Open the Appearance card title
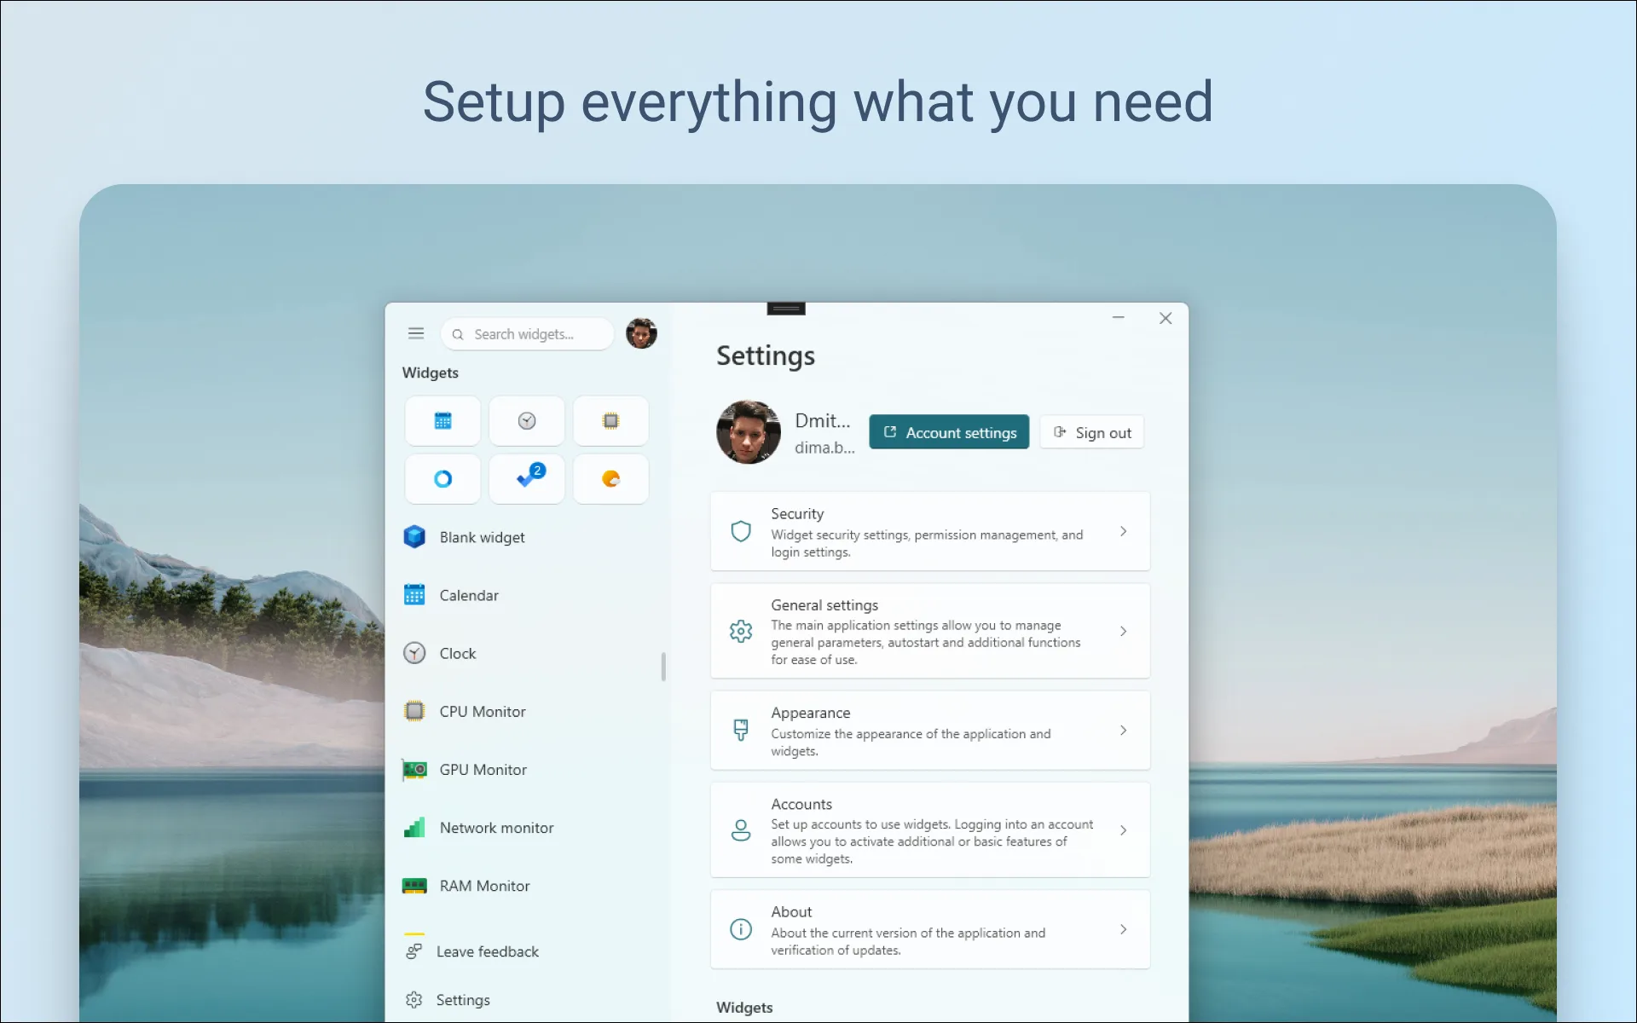 click(x=810, y=713)
